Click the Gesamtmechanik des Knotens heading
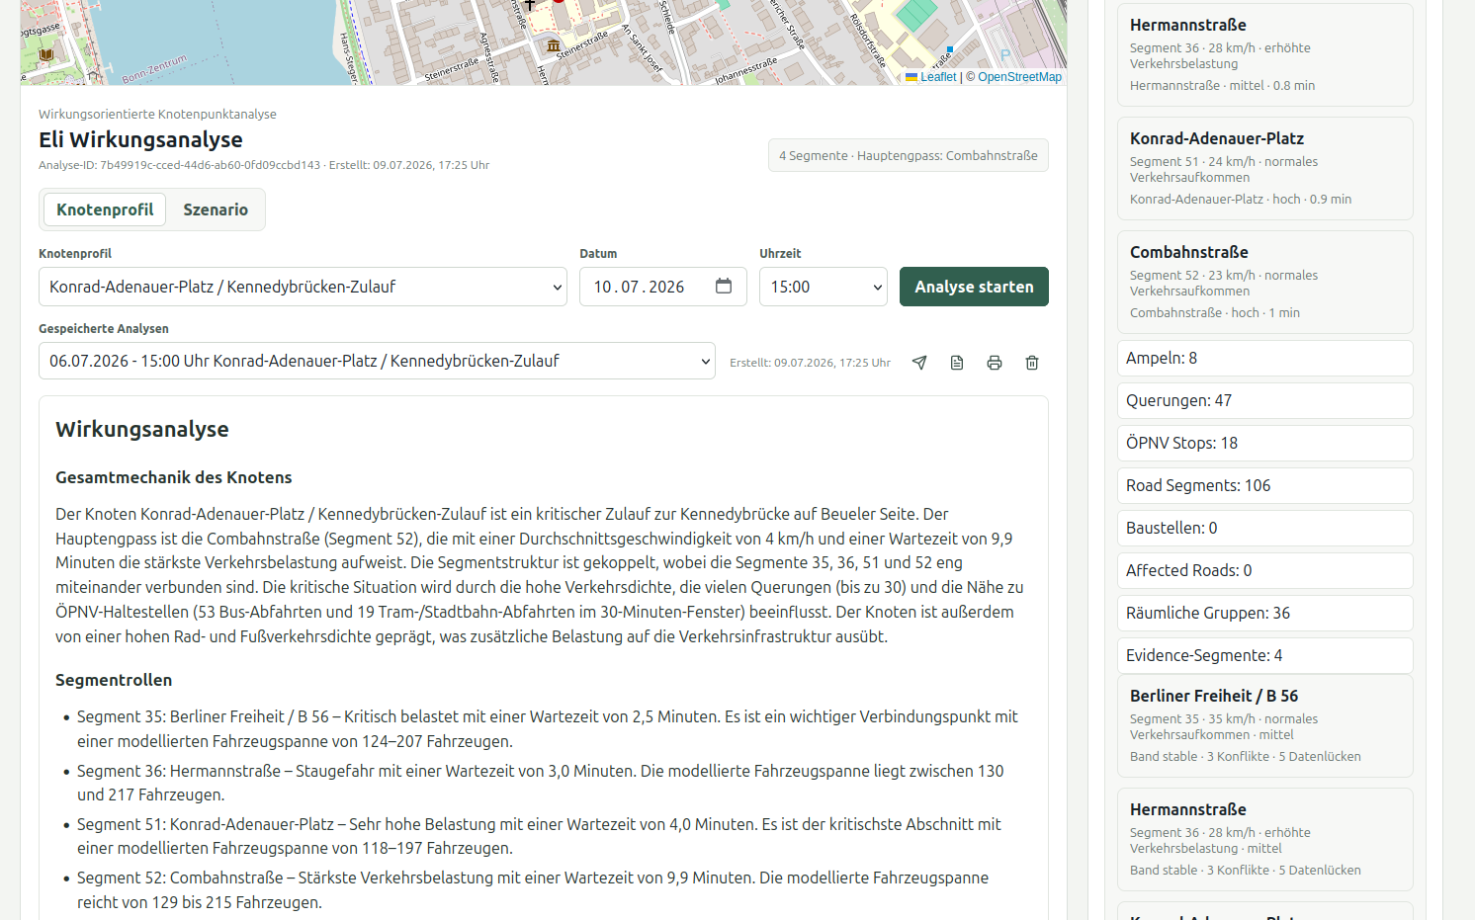This screenshot has width=1475, height=920. click(x=174, y=477)
